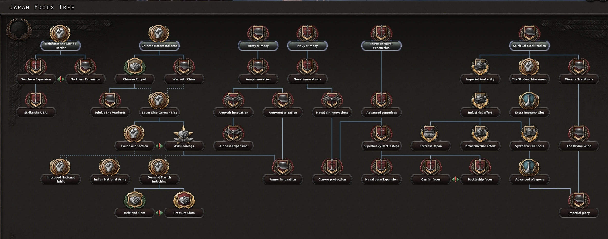The height and width of the screenshot is (239, 608).
Task: Click the Reinforce the Soviet Border fist icon
Action: pos(60,33)
